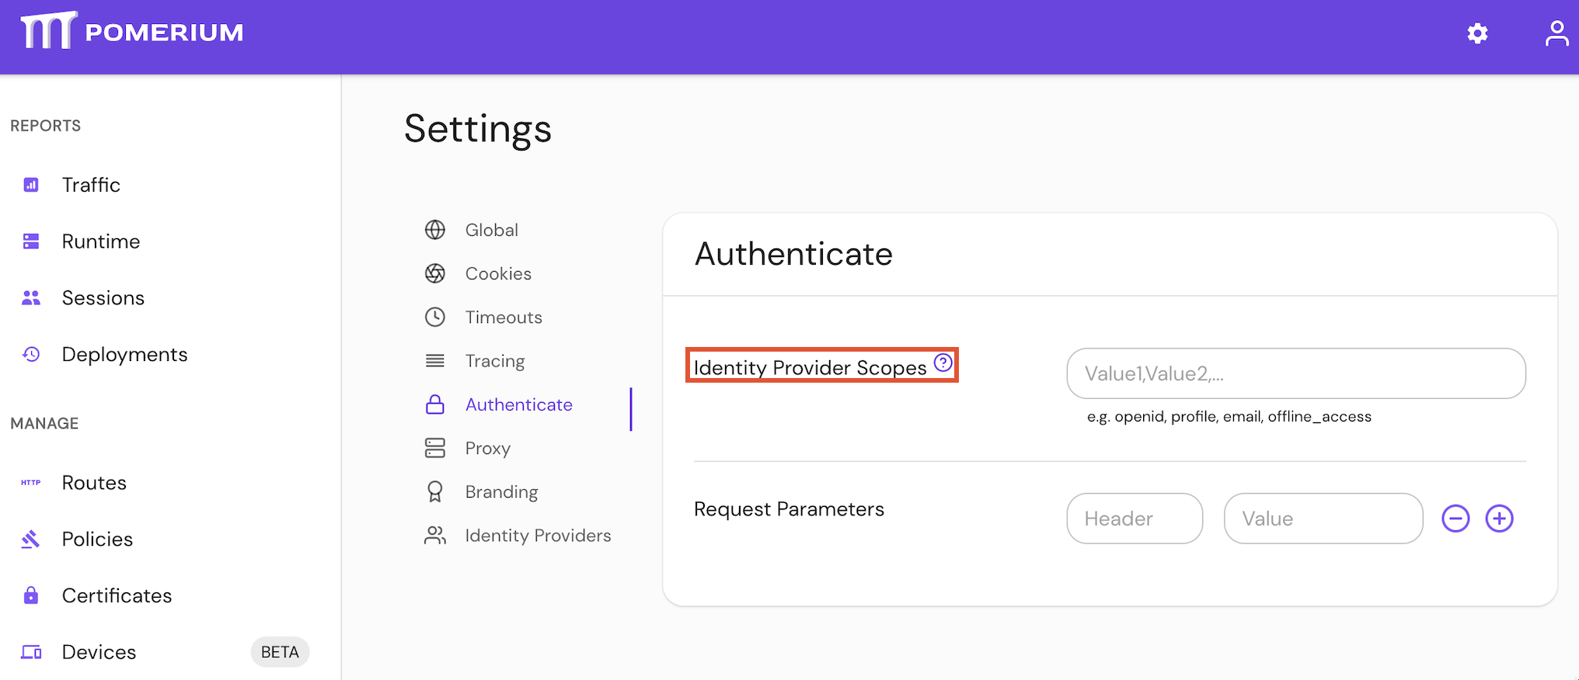This screenshot has width=1579, height=680.
Task: Open the Traffic report via its bar chart icon
Action: tap(30, 184)
